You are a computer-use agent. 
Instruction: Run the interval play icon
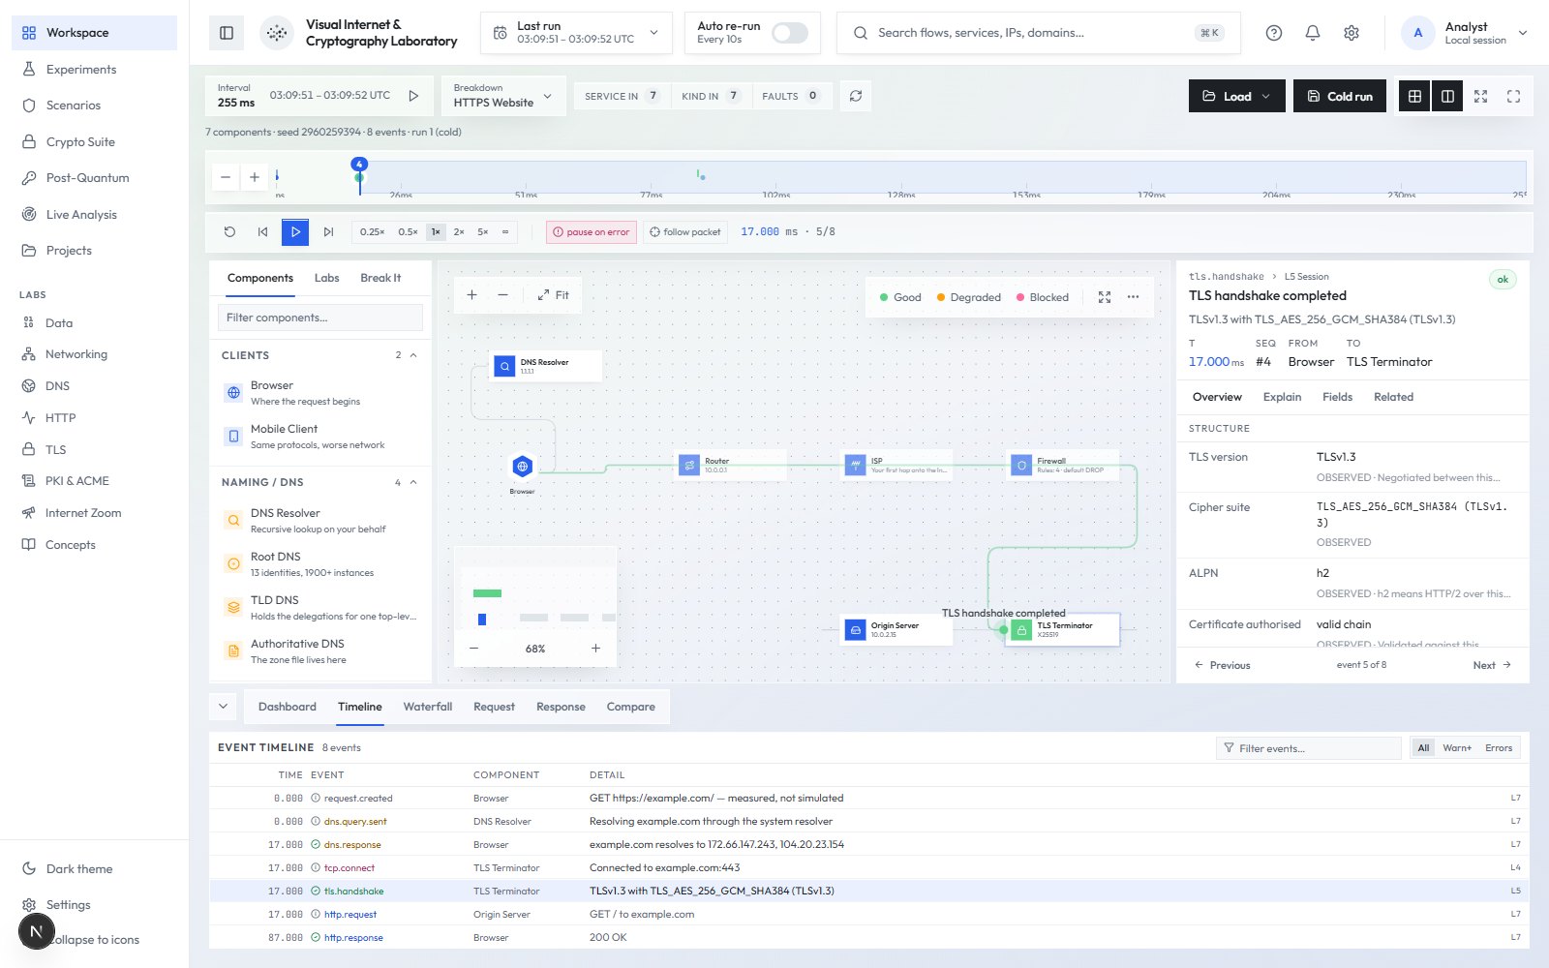pos(413,96)
